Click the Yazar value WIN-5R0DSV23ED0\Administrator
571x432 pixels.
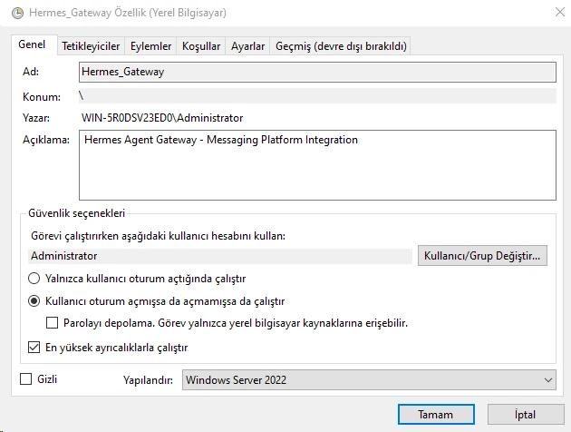pyautogui.click(x=162, y=118)
